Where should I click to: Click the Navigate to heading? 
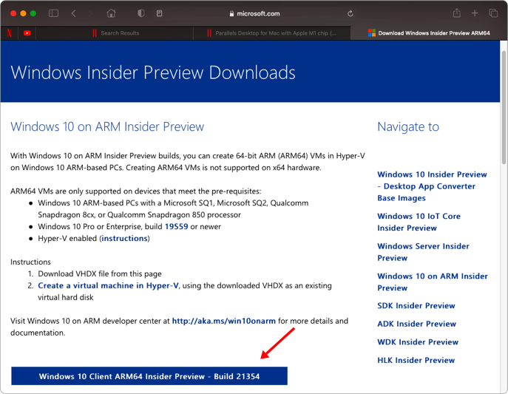point(408,126)
